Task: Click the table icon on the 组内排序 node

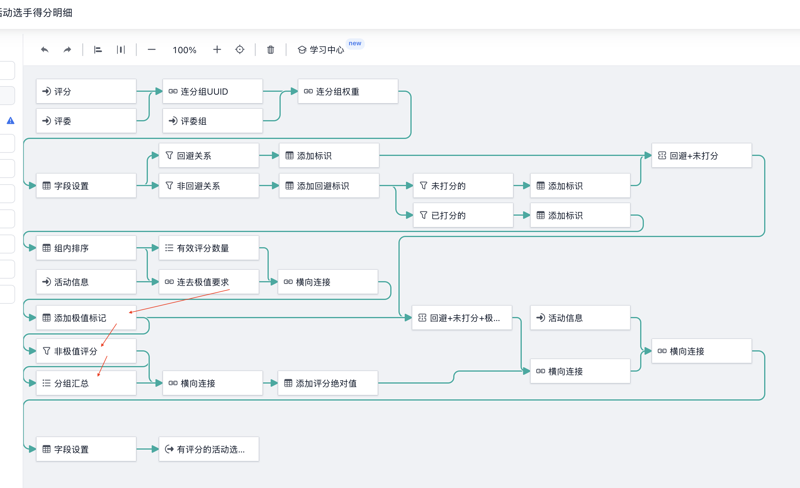Action: point(47,248)
